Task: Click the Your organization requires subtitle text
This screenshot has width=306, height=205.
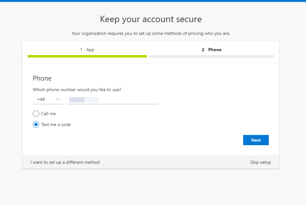Action: pyautogui.click(x=151, y=34)
